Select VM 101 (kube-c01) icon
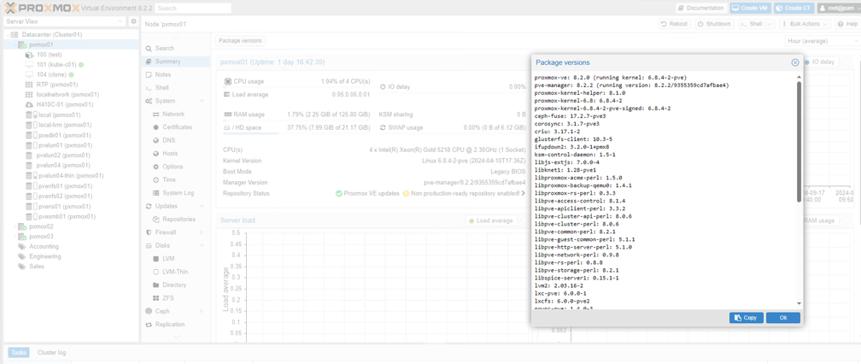861x364 pixels. [30, 65]
